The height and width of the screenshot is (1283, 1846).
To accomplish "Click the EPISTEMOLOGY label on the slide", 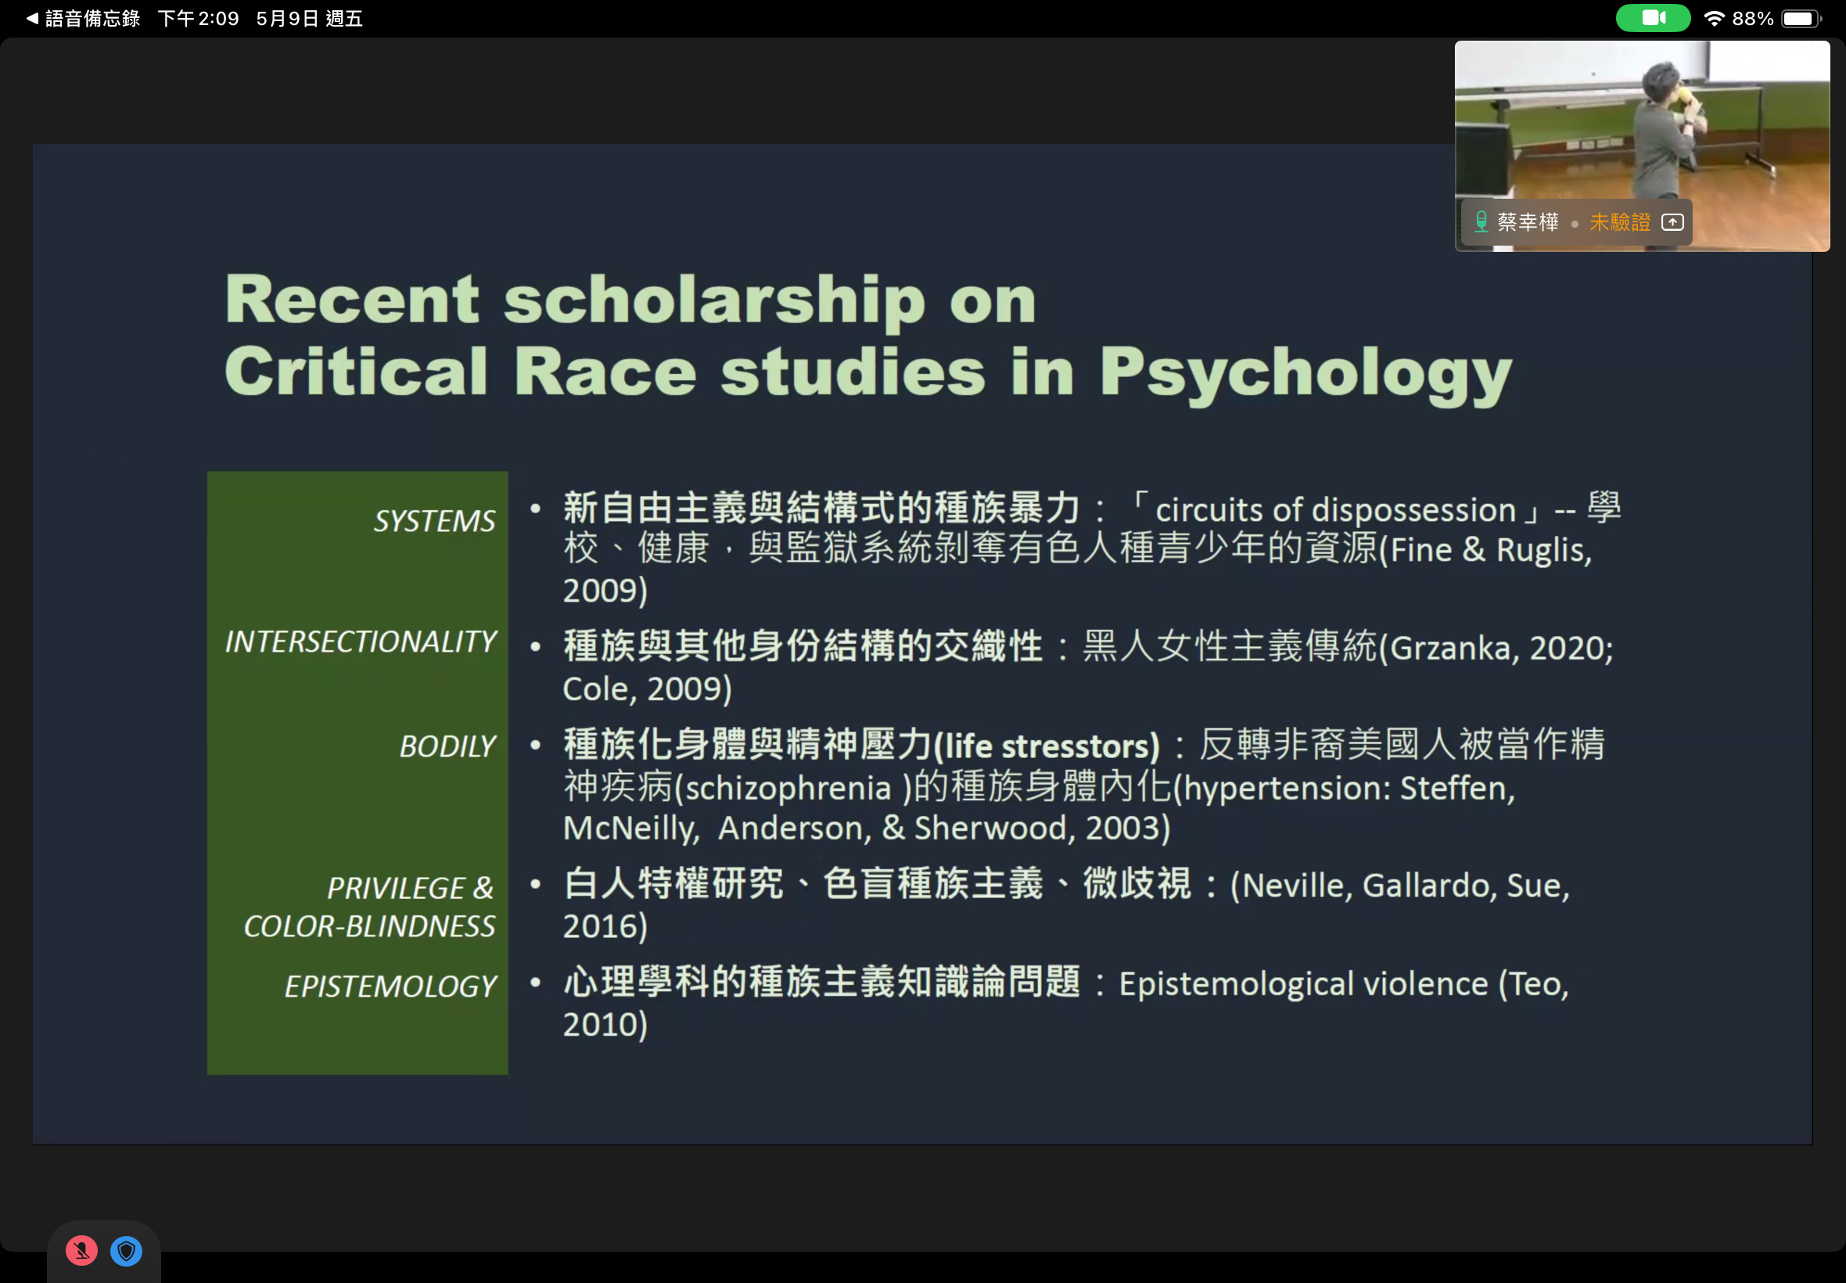I will coord(390,987).
